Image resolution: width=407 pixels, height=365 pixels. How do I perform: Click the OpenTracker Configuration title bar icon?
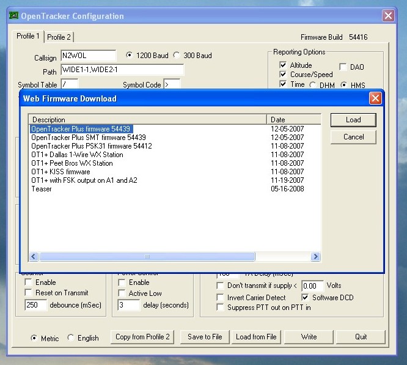coord(14,15)
